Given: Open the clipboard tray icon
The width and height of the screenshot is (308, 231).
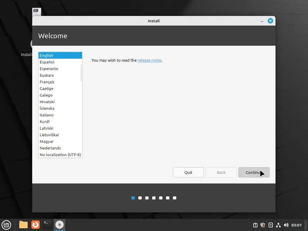Looking at the screenshot, I should (x=255, y=225).
